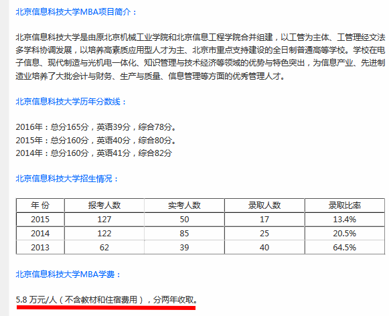This screenshot has height=316, width=389.
Task: Click cell 122 in 报考人数 column
Action: (x=104, y=233)
